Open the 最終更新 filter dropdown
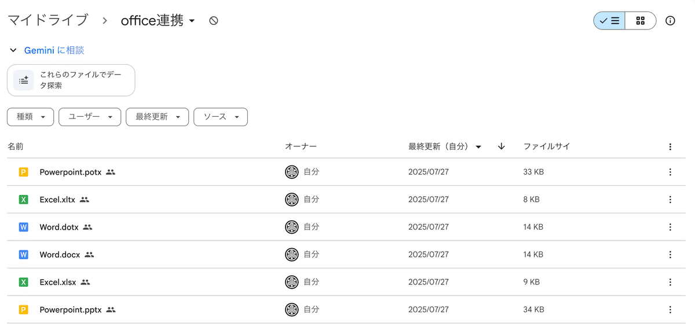The width and height of the screenshot is (695, 336). click(x=158, y=117)
